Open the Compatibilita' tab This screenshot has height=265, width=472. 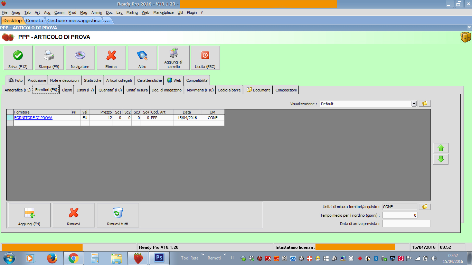tap(197, 80)
